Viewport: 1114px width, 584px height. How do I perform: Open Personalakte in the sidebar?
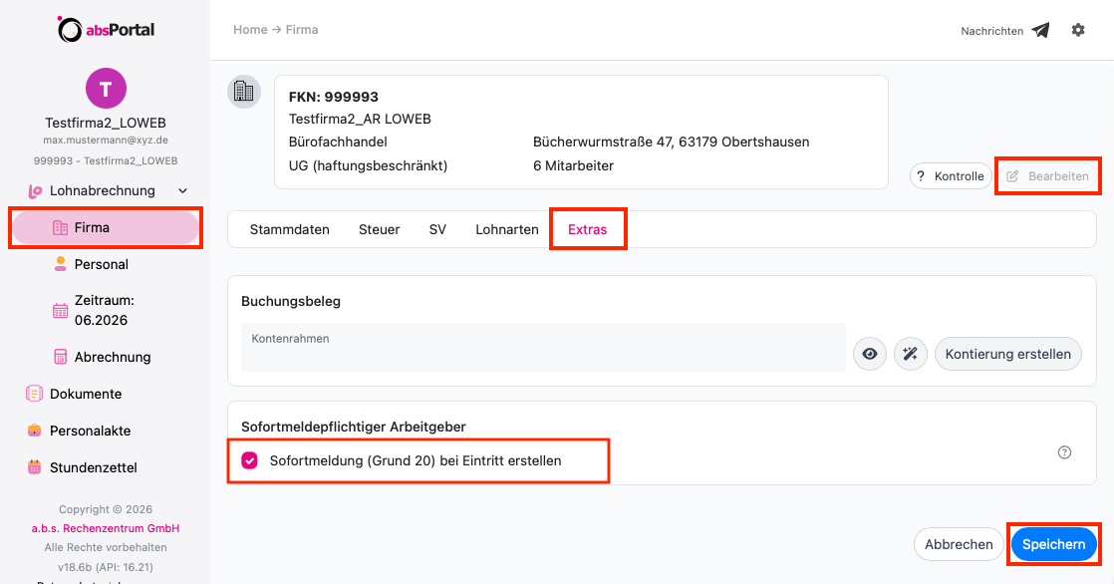(91, 431)
